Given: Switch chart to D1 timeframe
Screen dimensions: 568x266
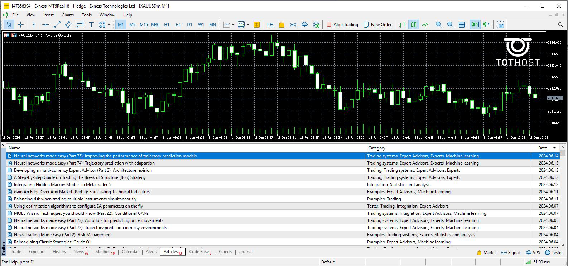Looking at the screenshot, I should pos(189,24).
